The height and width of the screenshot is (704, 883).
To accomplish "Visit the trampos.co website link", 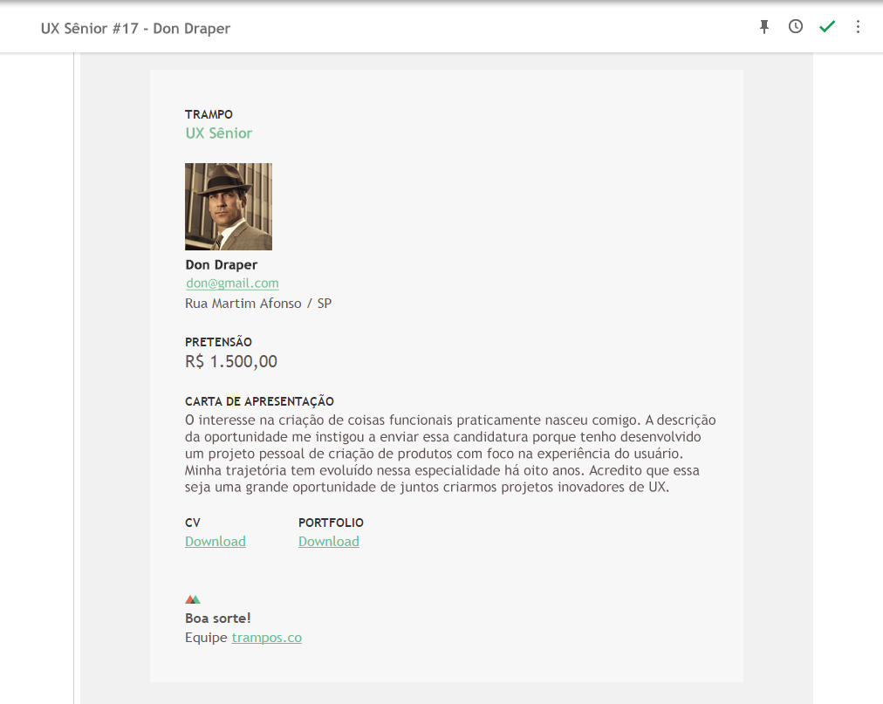I will pyautogui.click(x=266, y=638).
